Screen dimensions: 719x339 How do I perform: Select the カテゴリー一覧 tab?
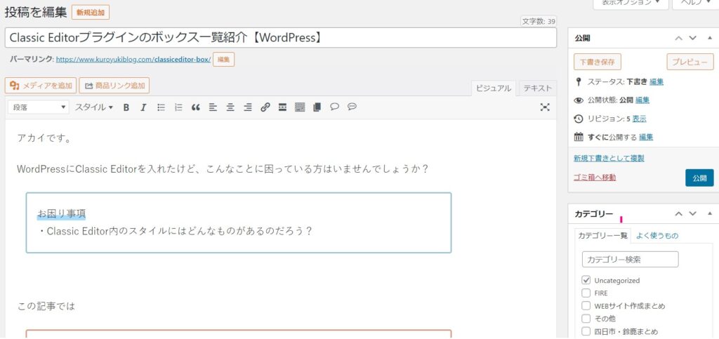point(602,235)
